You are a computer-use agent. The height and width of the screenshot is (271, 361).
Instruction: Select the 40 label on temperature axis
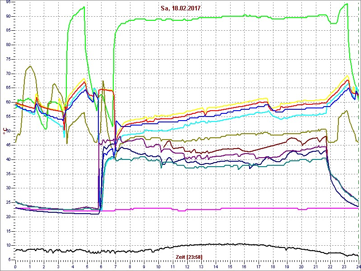click(x=8, y=160)
